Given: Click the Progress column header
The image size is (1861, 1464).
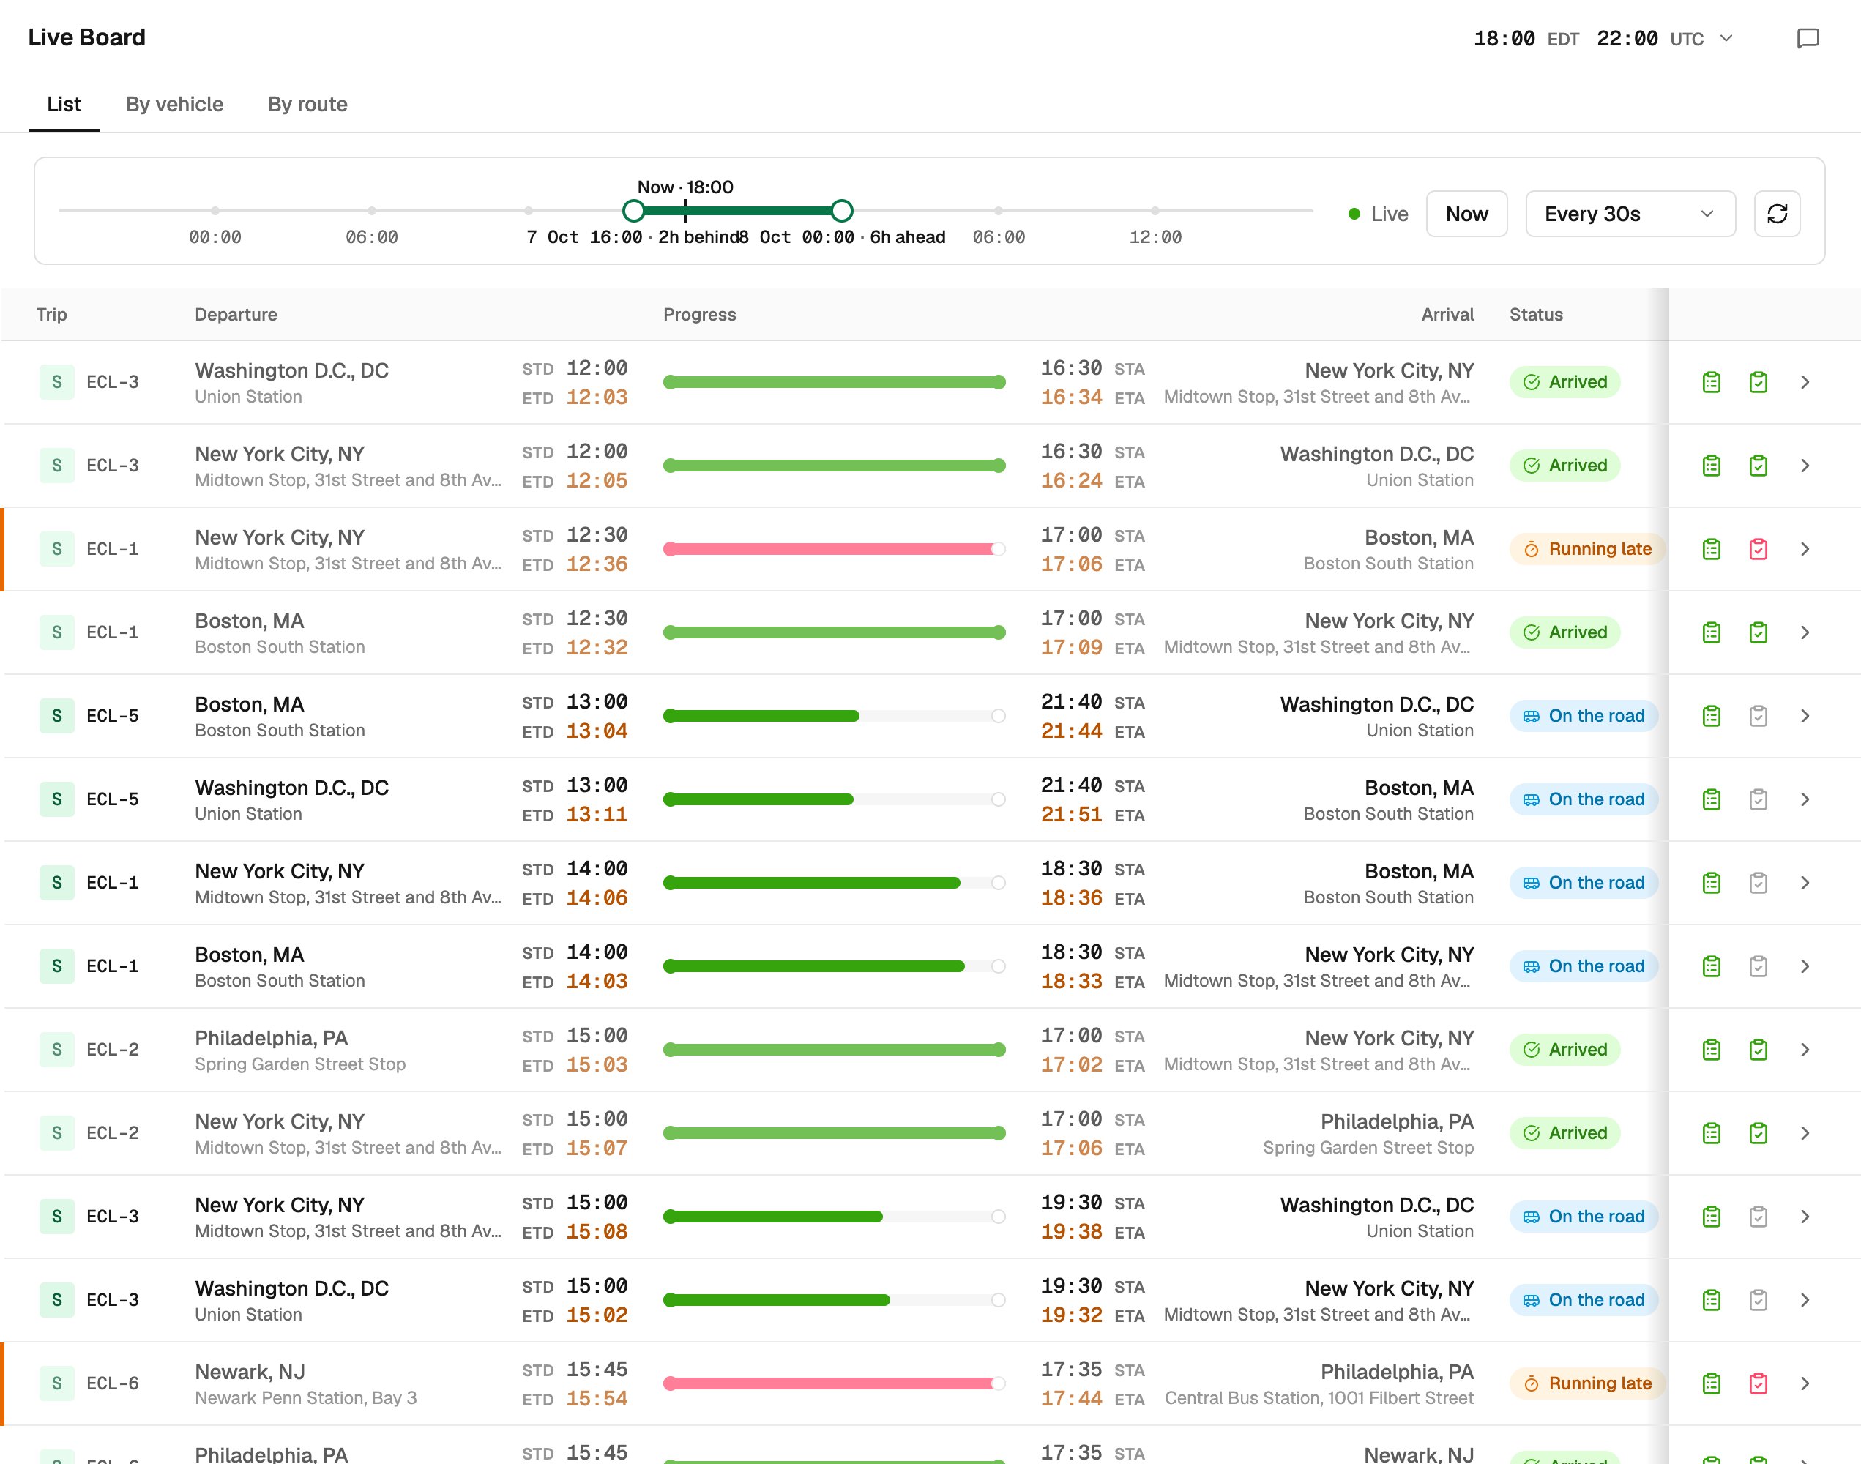Looking at the screenshot, I should 699,315.
